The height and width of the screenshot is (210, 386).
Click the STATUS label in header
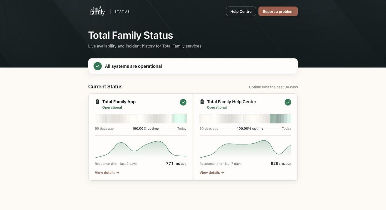pyautogui.click(x=122, y=11)
